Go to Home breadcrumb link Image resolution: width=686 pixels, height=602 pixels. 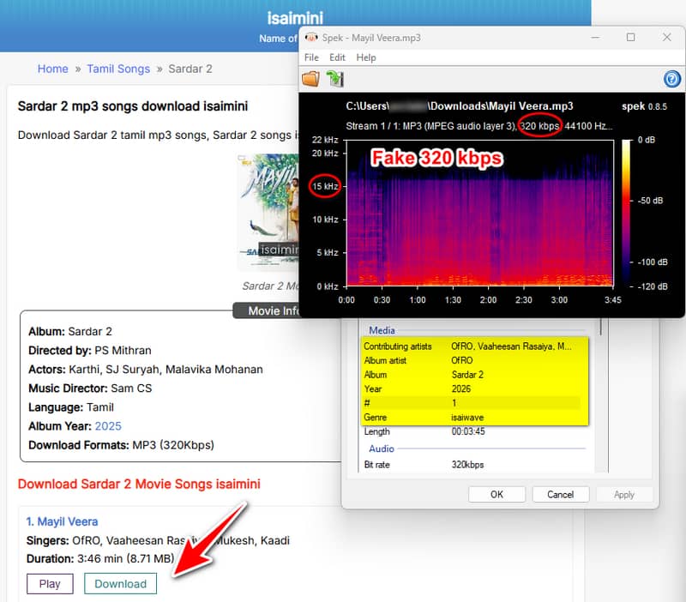52,69
